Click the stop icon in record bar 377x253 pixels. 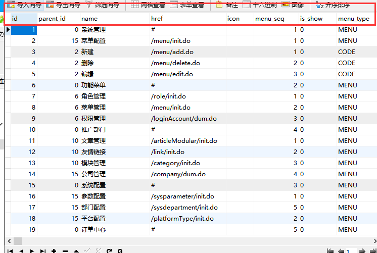(x=120, y=251)
